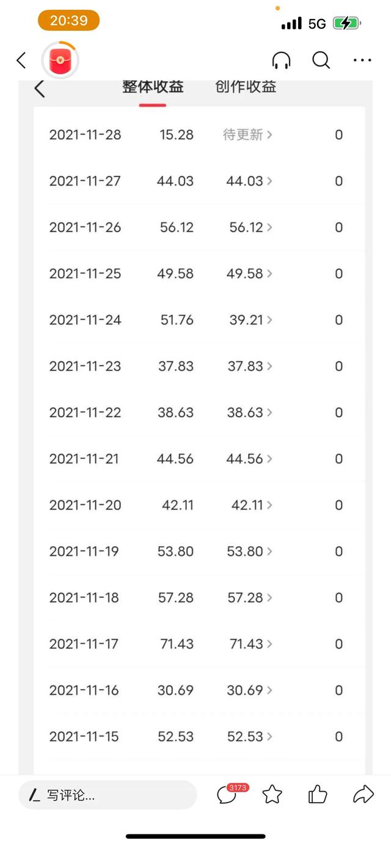Like the article with thumbs-up icon
The height and width of the screenshot is (846, 391).
coord(317,795)
